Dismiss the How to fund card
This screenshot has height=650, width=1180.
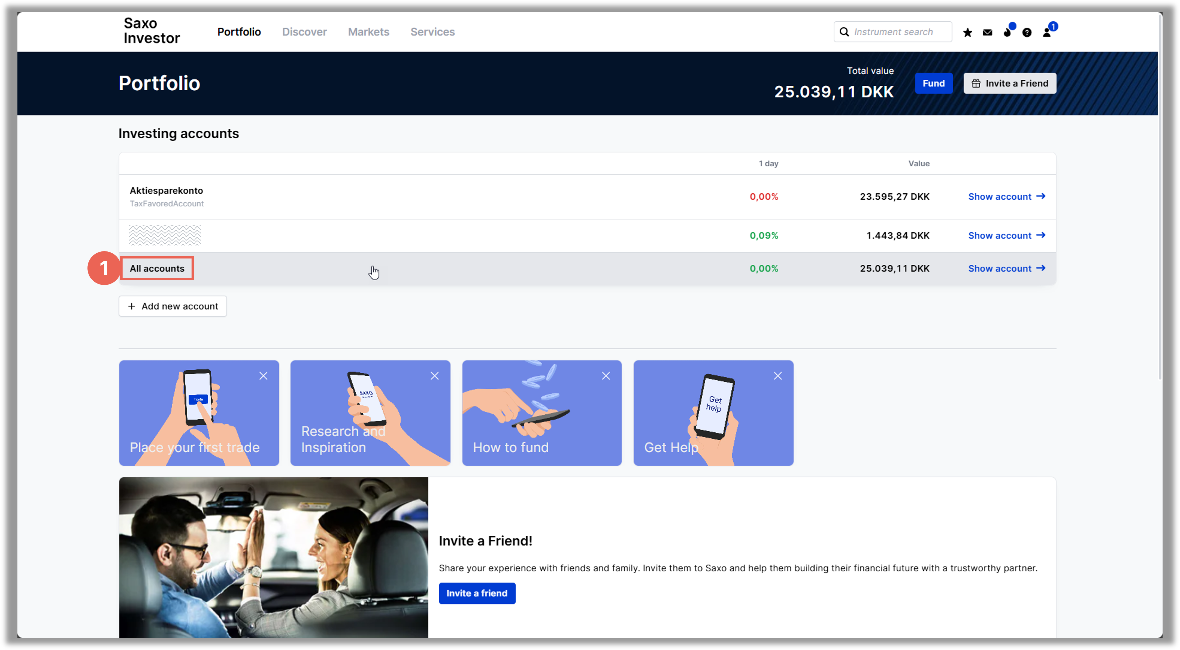[x=606, y=376]
